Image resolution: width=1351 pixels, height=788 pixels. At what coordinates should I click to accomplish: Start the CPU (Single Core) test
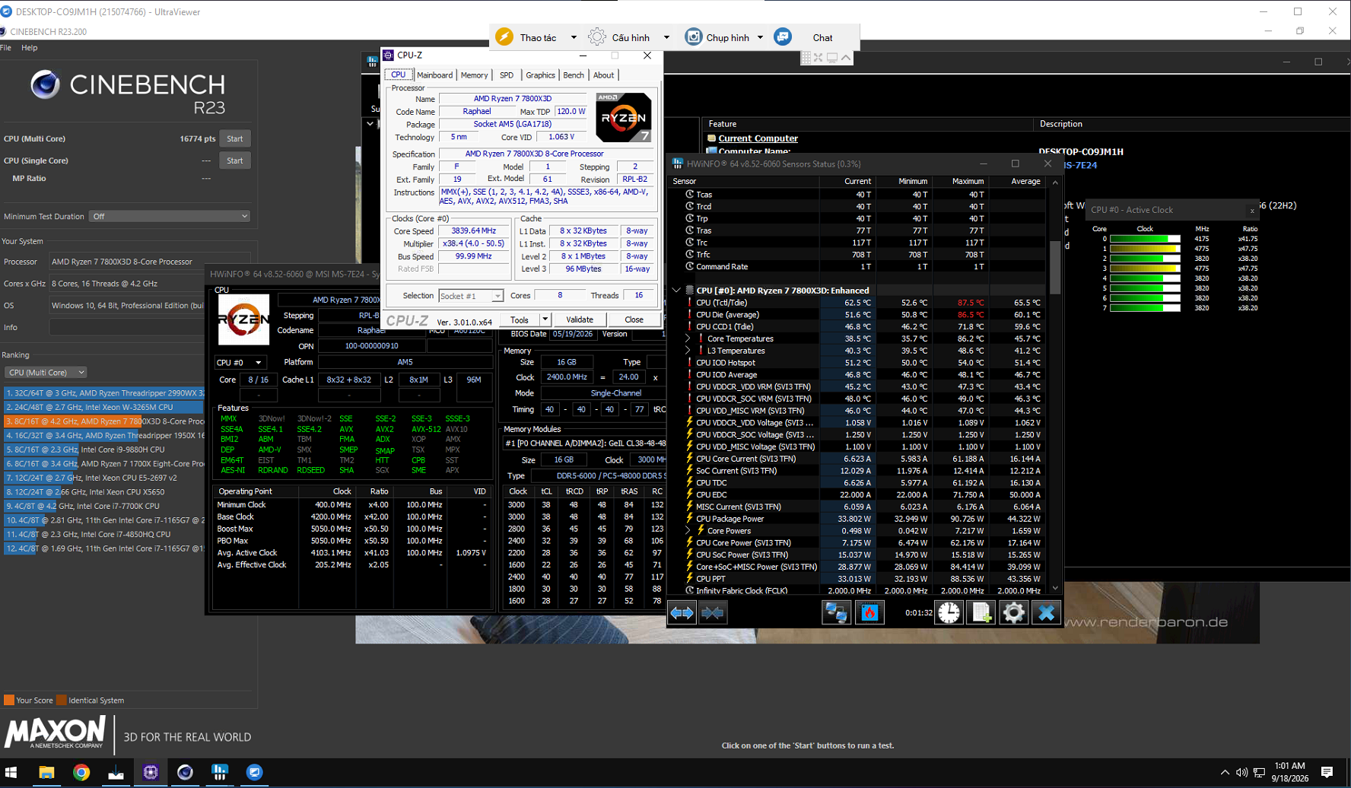235,161
